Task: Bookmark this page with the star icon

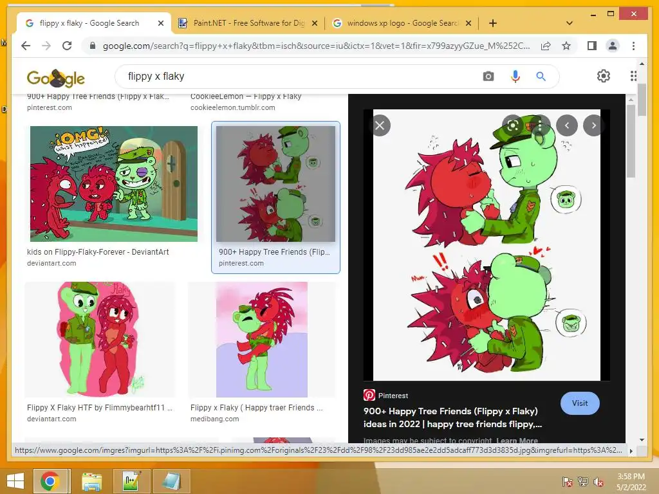Action: pyautogui.click(x=566, y=46)
